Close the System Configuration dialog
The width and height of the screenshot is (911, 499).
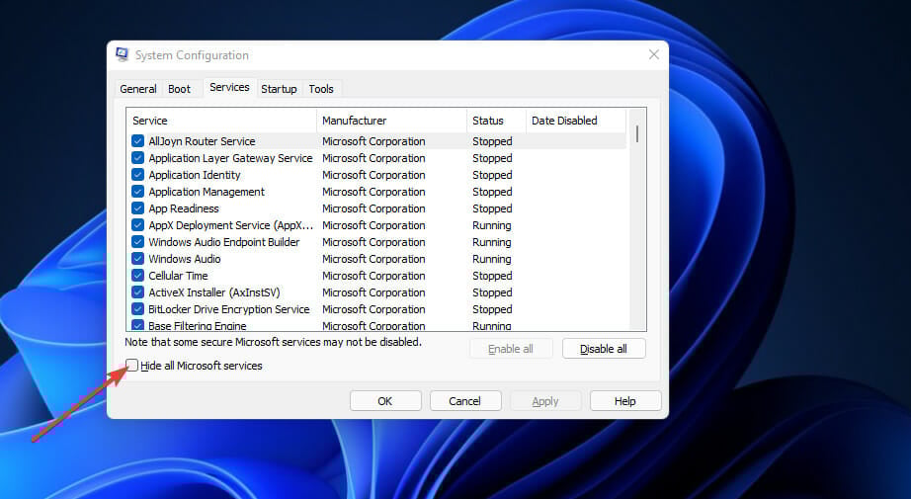[654, 54]
